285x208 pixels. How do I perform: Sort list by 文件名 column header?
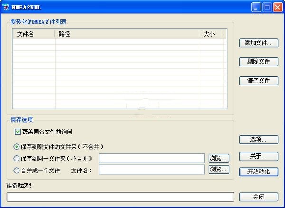pos(34,34)
